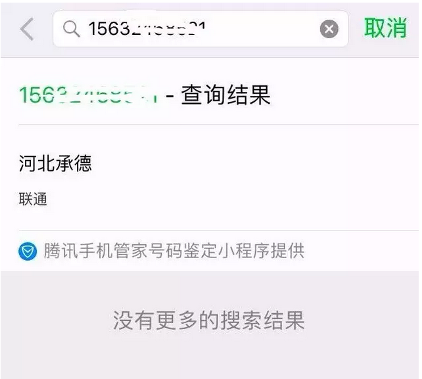Tap the 联通 carrier label
This screenshot has height=379, width=422.
coord(33,199)
